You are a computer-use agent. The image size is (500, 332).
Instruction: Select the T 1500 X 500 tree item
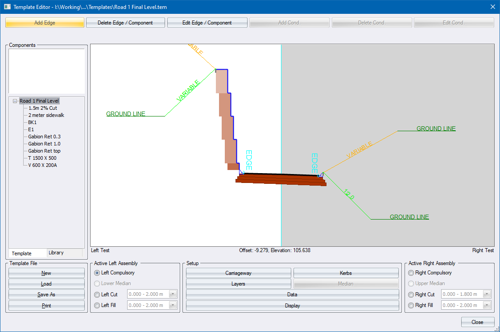pyautogui.click(x=42, y=158)
